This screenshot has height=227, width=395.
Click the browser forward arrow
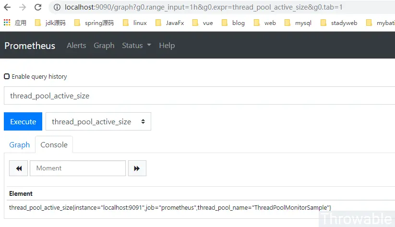pyautogui.click(x=23, y=7)
